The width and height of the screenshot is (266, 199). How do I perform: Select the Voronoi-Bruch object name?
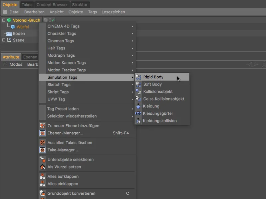[x=27, y=20]
